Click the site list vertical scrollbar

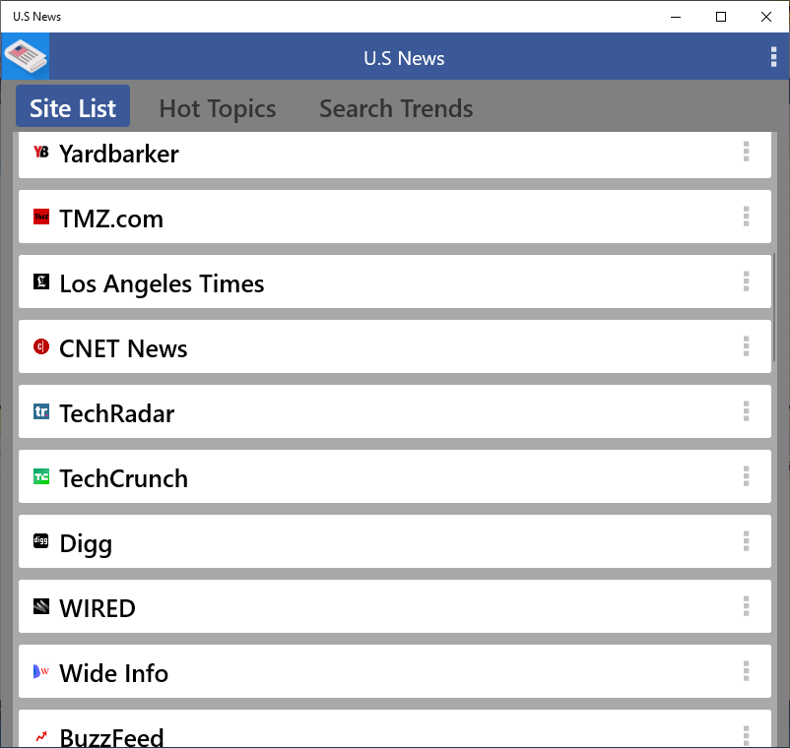point(774,307)
